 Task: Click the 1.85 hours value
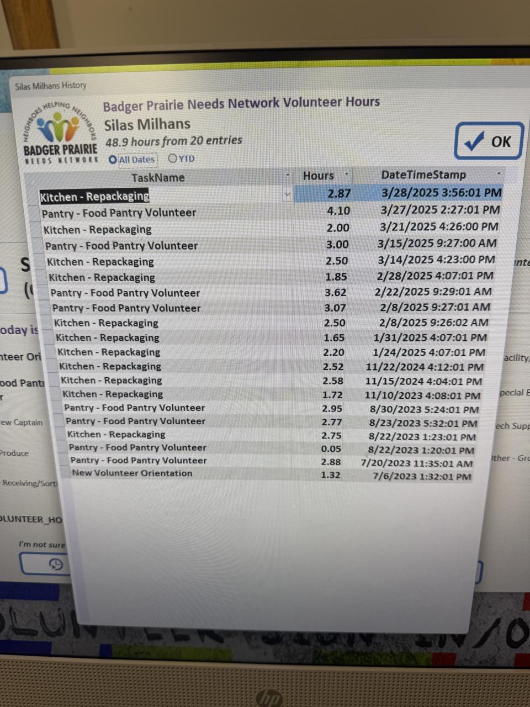click(336, 276)
